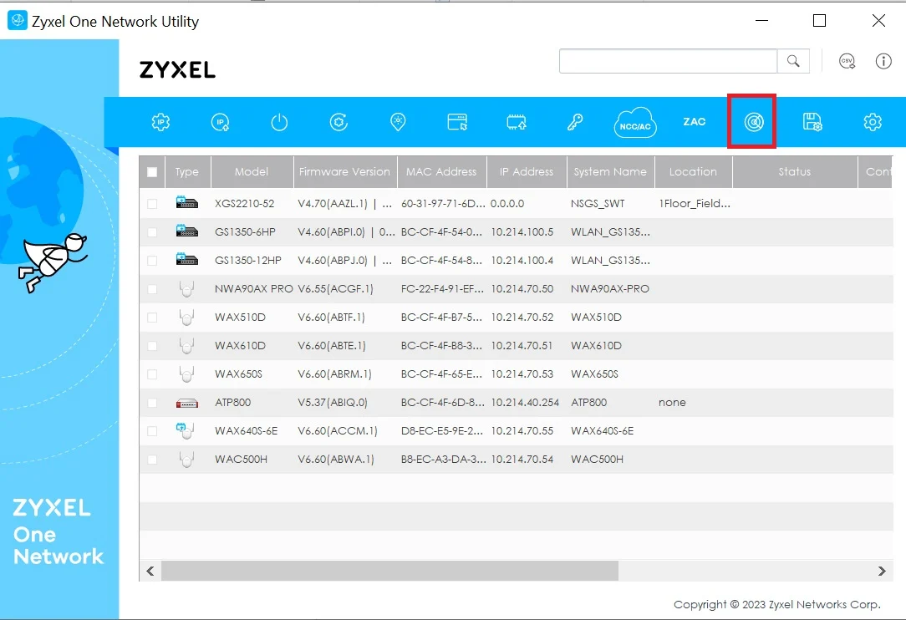The image size is (906, 620).
Task: Click firmware V5.37(ABIQ.0)
Action: pyautogui.click(x=333, y=402)
